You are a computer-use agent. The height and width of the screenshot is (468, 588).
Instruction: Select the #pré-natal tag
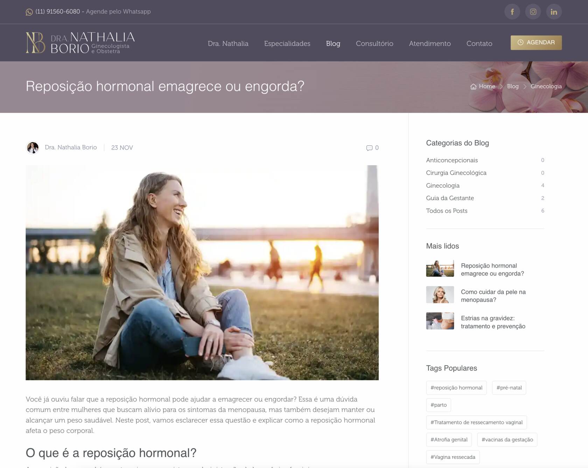509,388
